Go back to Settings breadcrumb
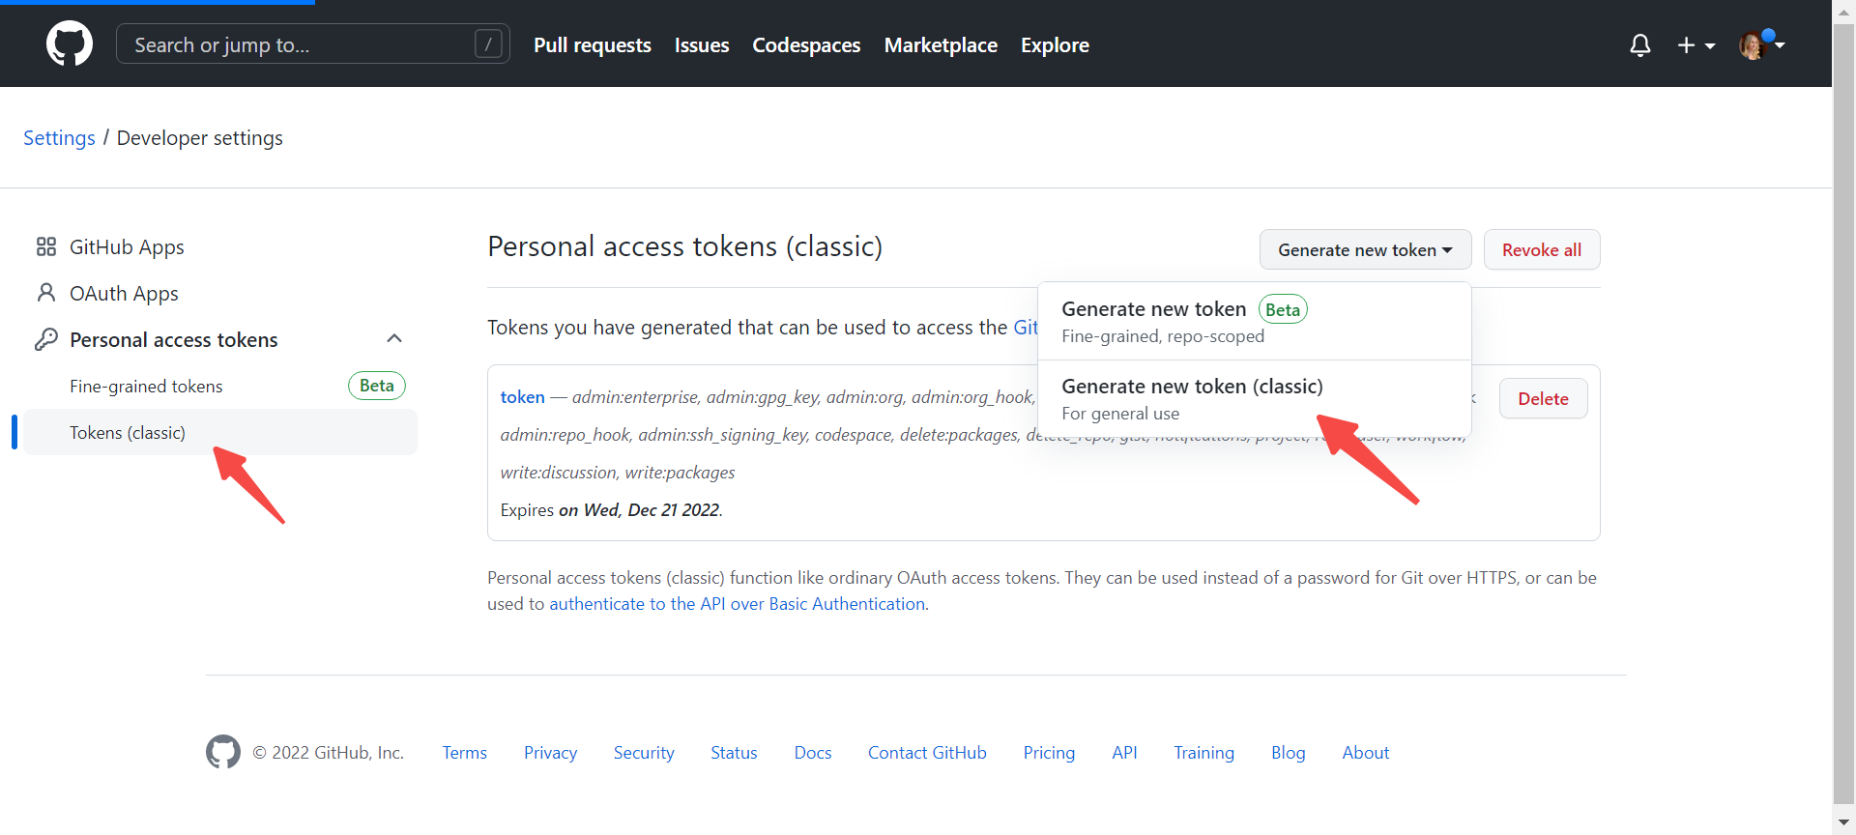The width and height of the screenshot is (1856, 835). pos(59,138)
